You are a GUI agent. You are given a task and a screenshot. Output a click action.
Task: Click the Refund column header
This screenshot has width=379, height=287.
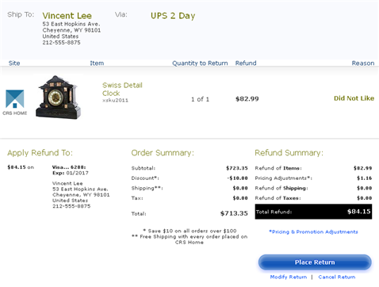246,63
